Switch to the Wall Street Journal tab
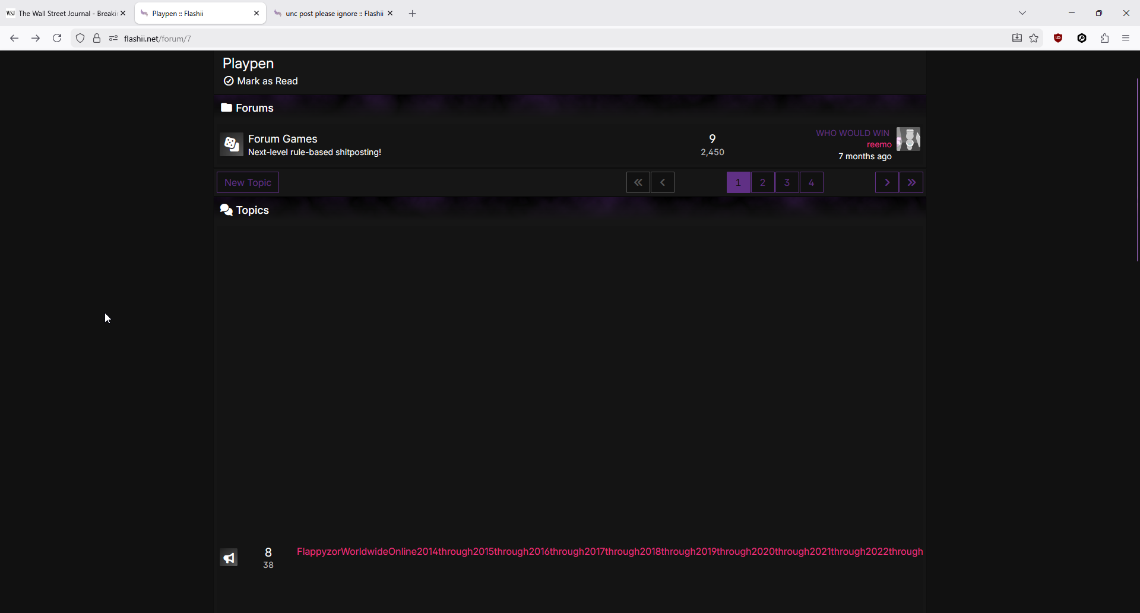1140x613 pixels. [x=62, y=13]
